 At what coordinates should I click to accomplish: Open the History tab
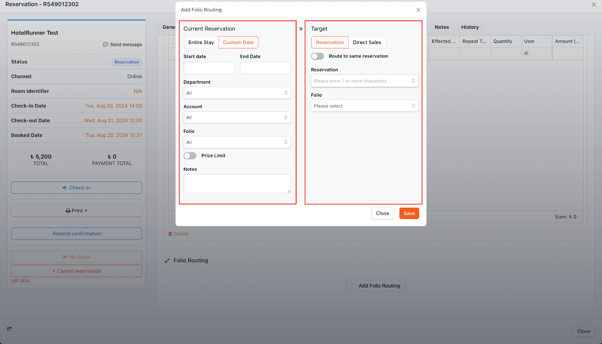click(470, 27)
